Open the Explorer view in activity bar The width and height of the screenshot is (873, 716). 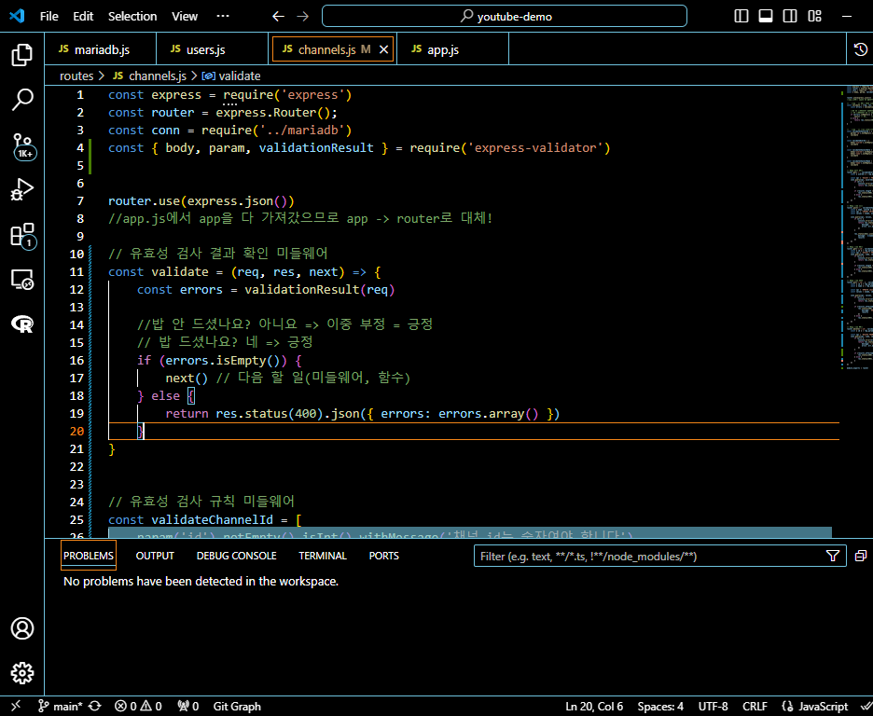click(22, 54)
